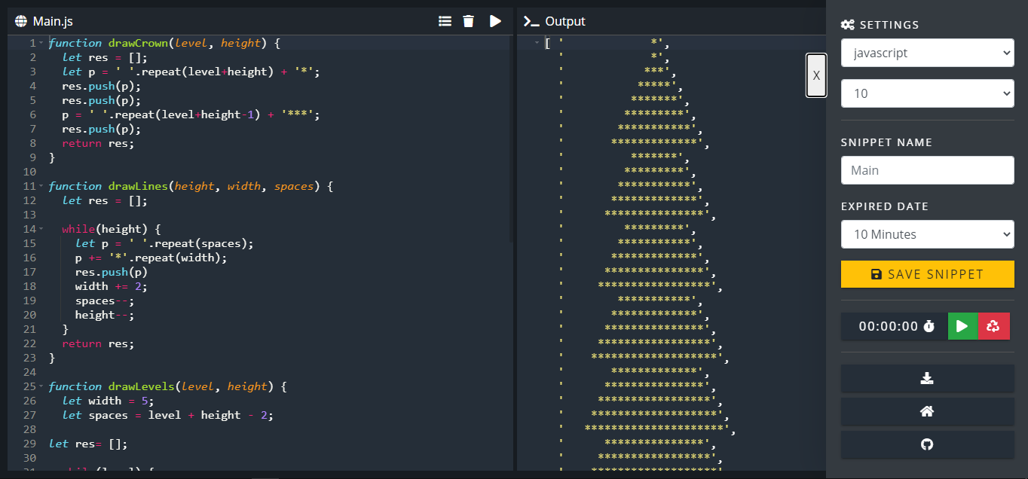Collapse the drawLevels function at line 25
The height and width of the screenshot is (479, 1028).
(x=41, y=386)
